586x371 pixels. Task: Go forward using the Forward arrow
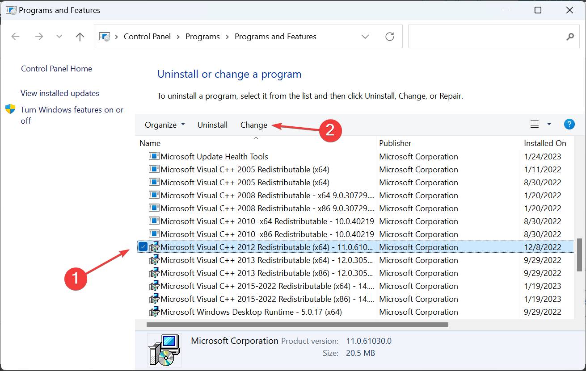[x=39, y=37]
